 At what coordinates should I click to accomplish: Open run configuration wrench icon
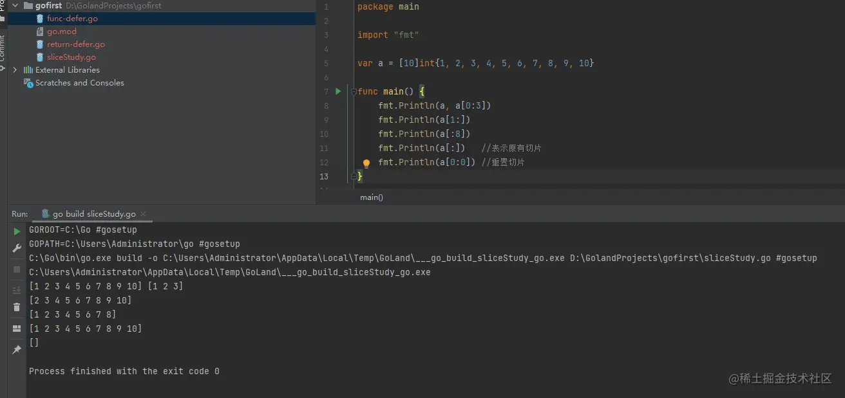coord(17,248)
